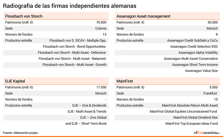Click the 17.000 patrimonio value of DJE
223x139 pixels.
pyautogui.click(x=101, y=87)
